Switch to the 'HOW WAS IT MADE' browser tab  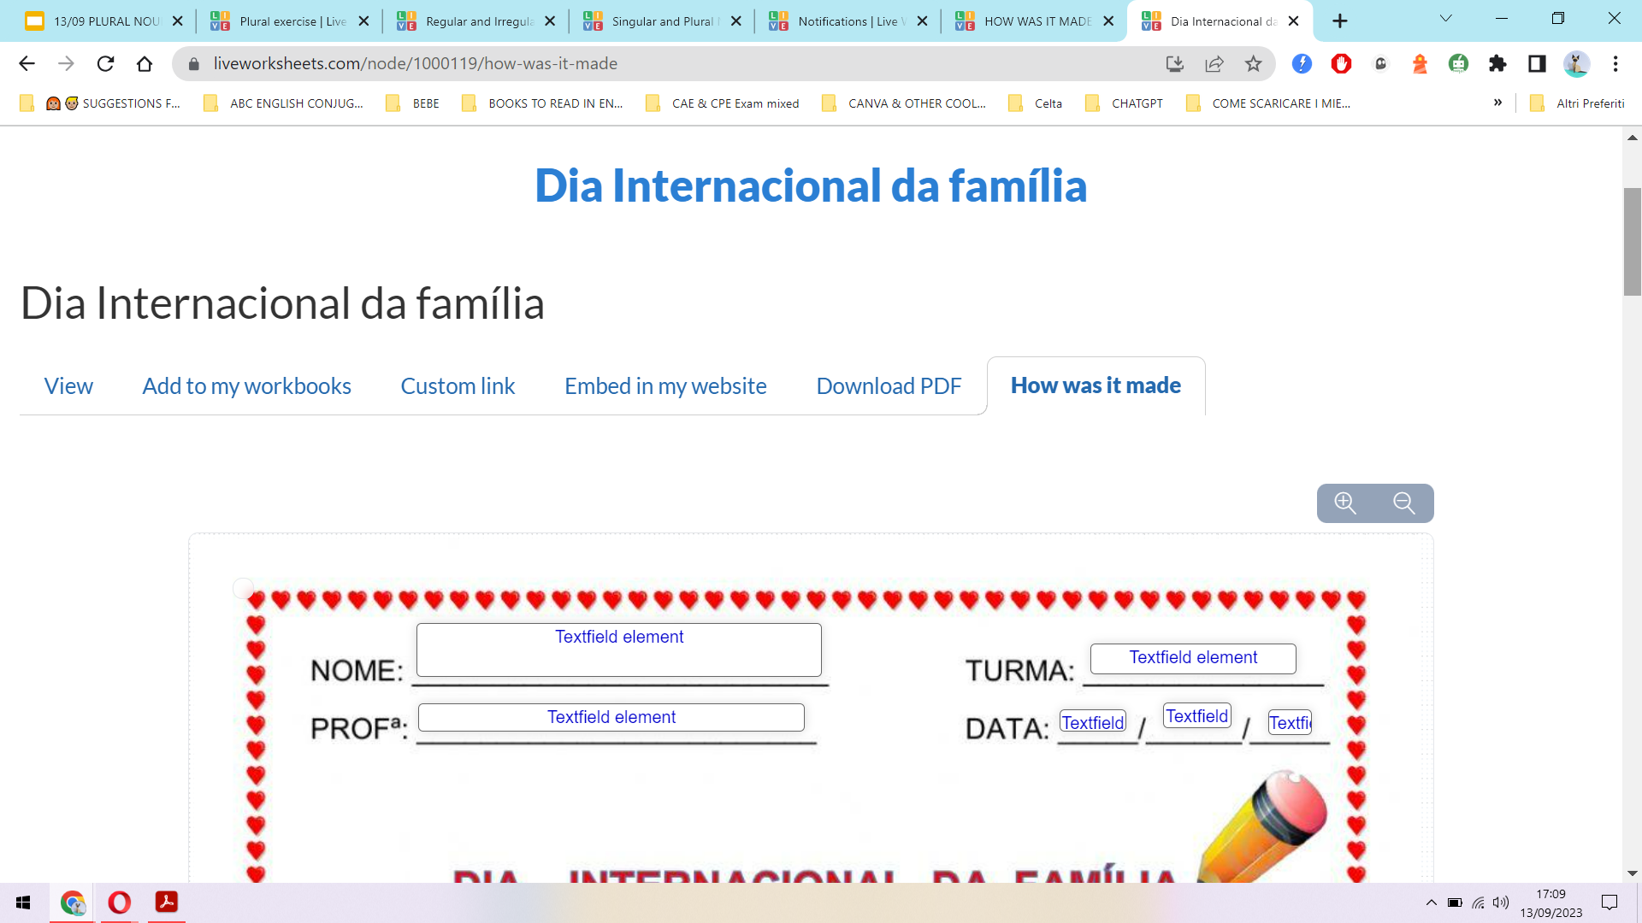[x=1037, y=21]
